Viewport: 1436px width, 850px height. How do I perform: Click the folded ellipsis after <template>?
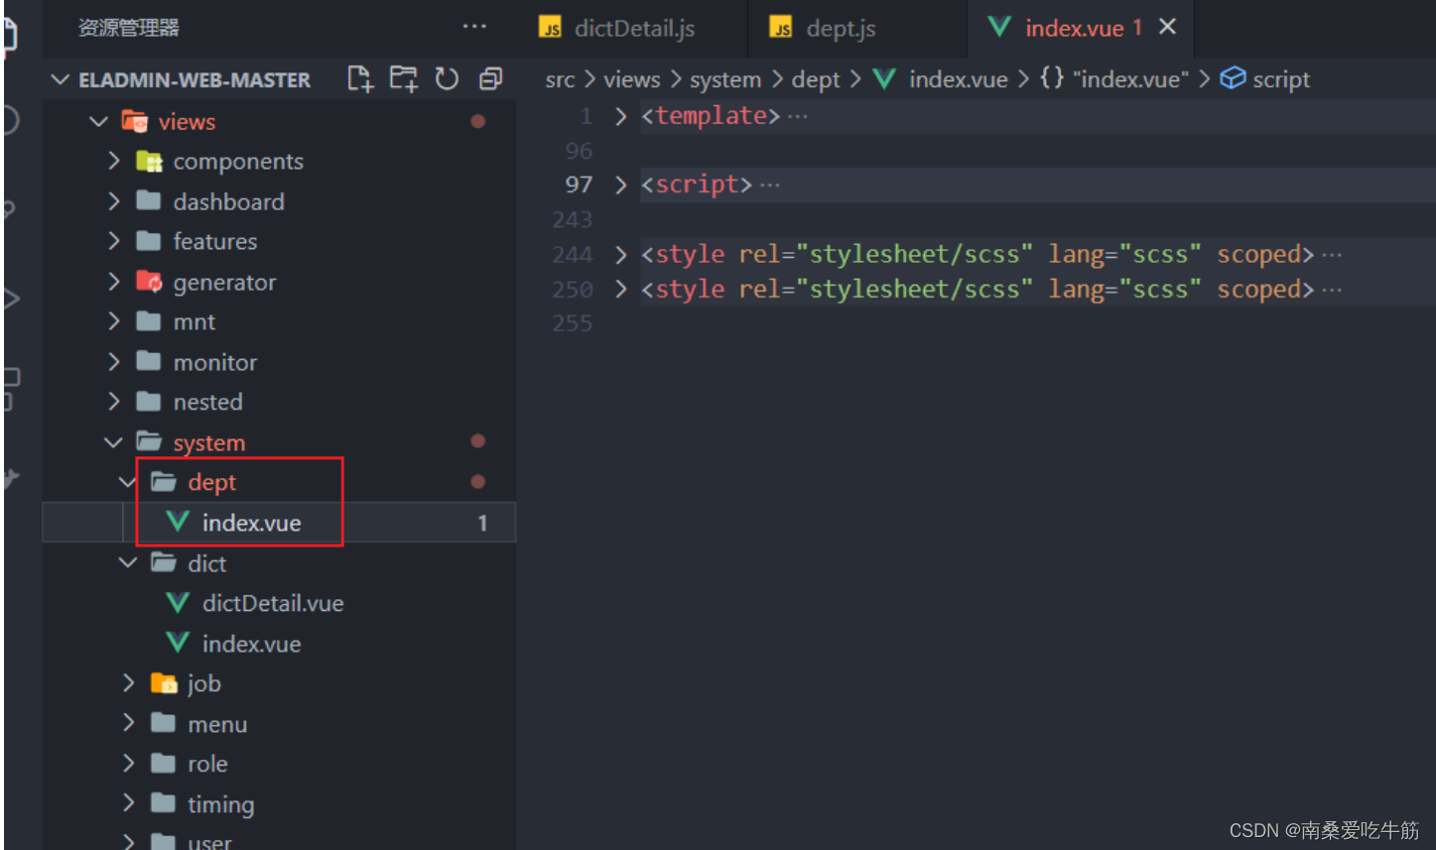point(797,116)
